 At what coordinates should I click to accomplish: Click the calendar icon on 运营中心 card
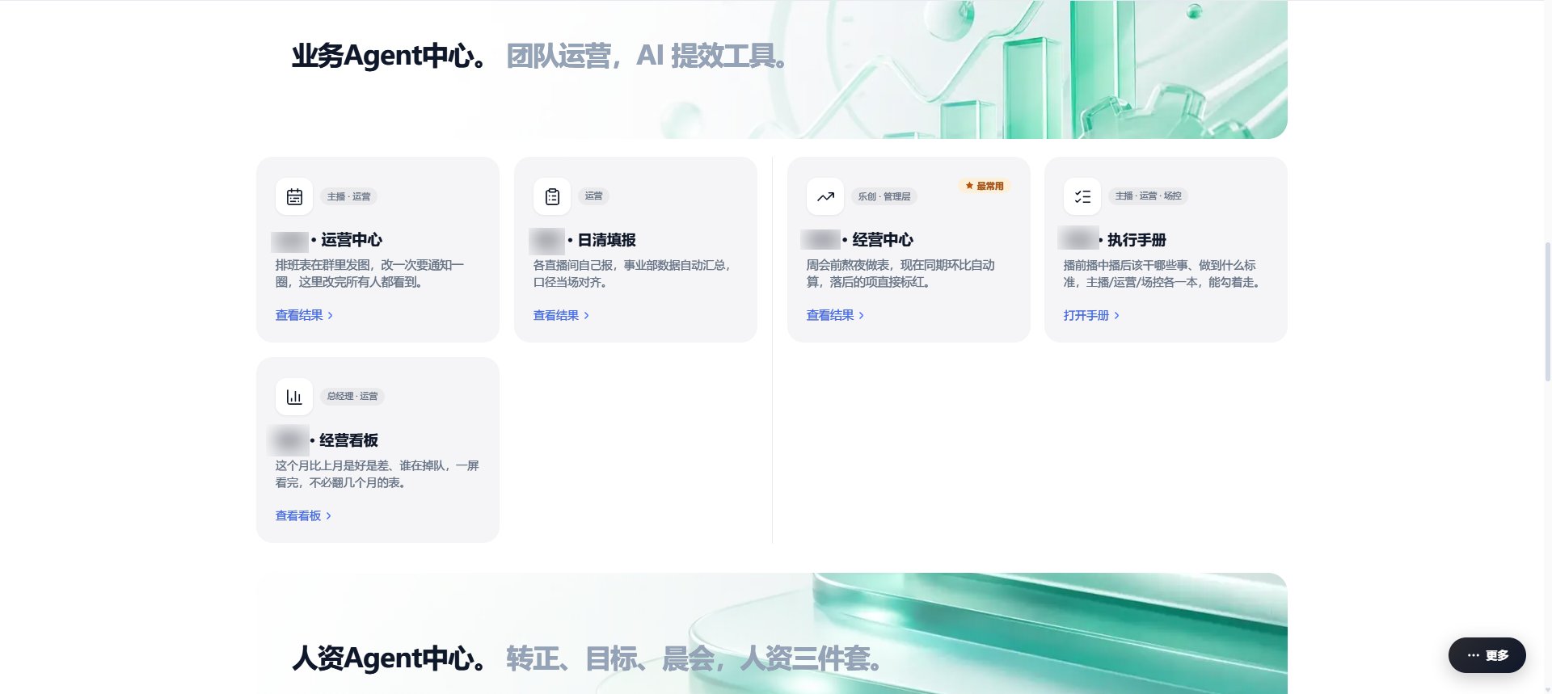pyautogui.click(x=294, y=196)
